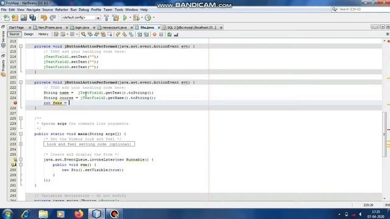Toggle Highlight Search in editor toolbar
The image size is (390, 219).
point(103,34)
